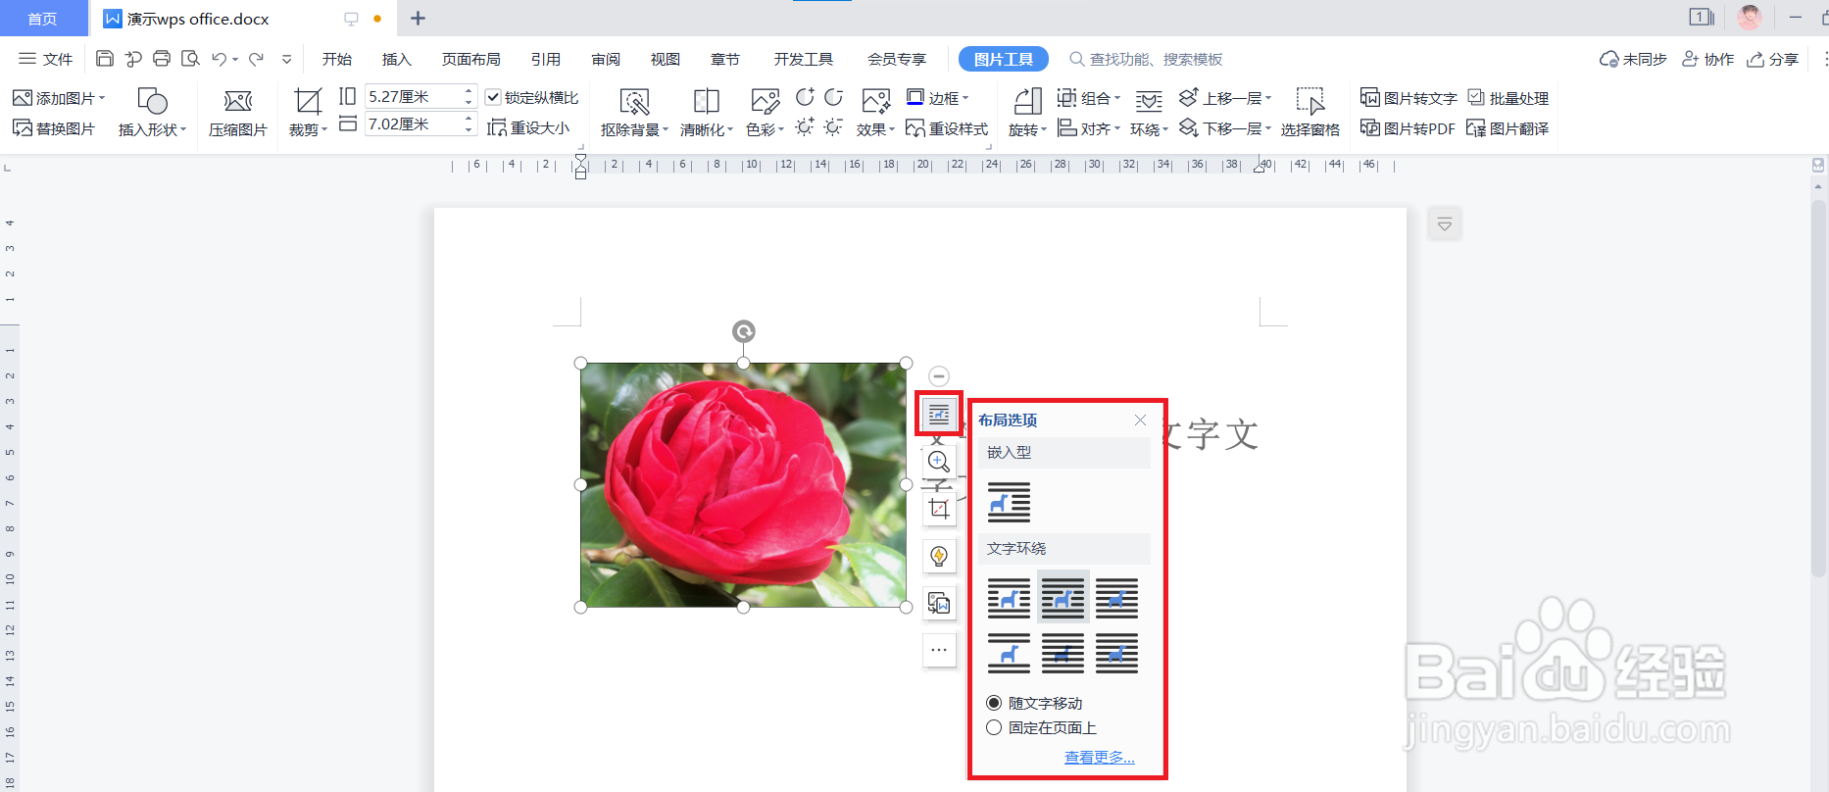Click 批量处理 batch process
The image size is (1829, 792).
click(1508, 98)
